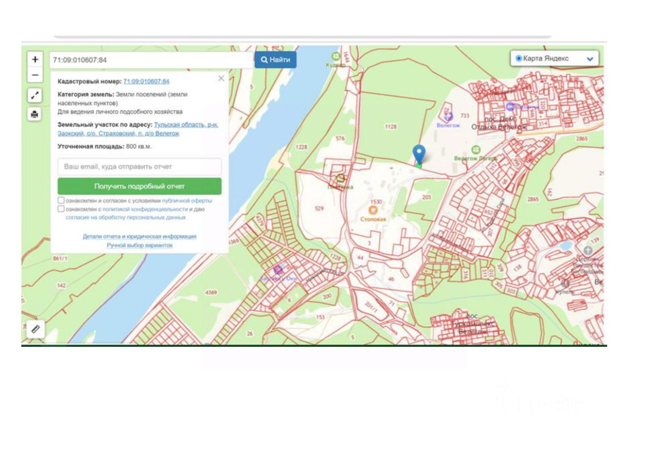Click the Велегож Лагерь green icon
The width and height of the screenshot is (668, 472).
475,150
